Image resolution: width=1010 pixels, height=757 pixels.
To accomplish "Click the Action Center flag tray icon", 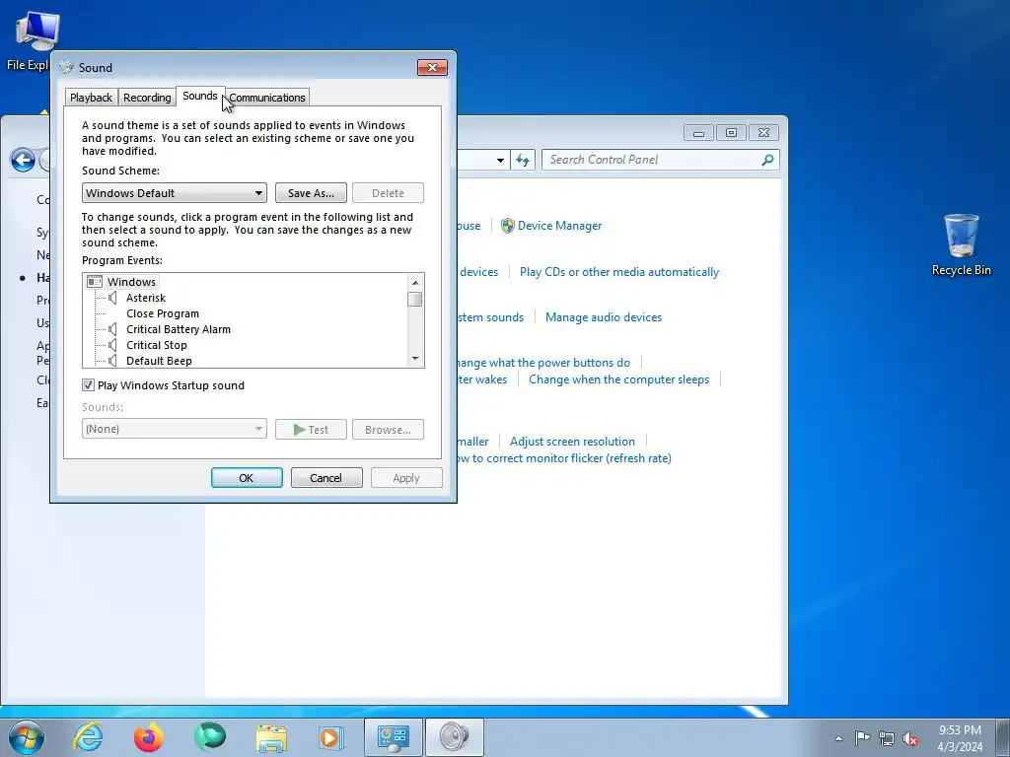I will (861, 737).
